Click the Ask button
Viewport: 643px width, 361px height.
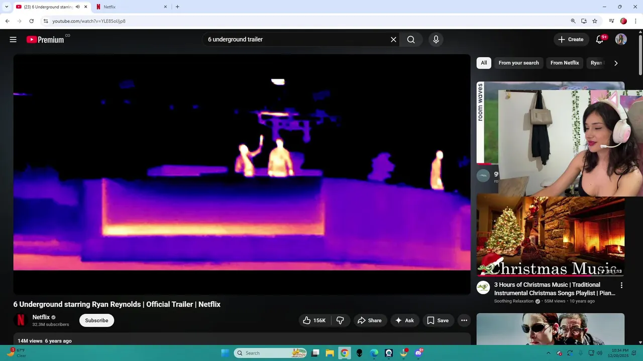(x=404, y=320)
